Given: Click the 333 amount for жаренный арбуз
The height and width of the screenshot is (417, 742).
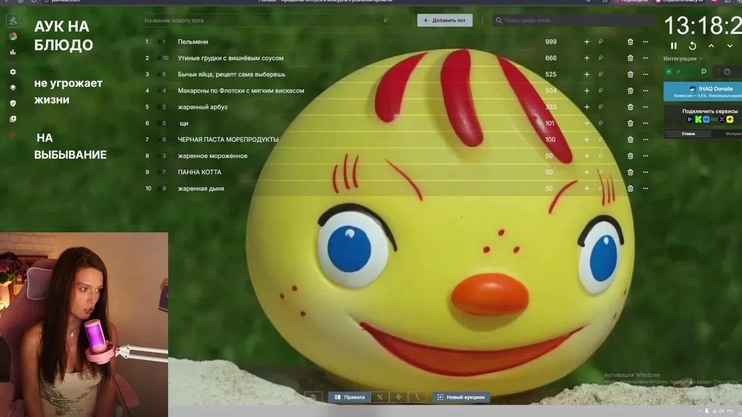Looking at the screenshot, I should 551,107.
